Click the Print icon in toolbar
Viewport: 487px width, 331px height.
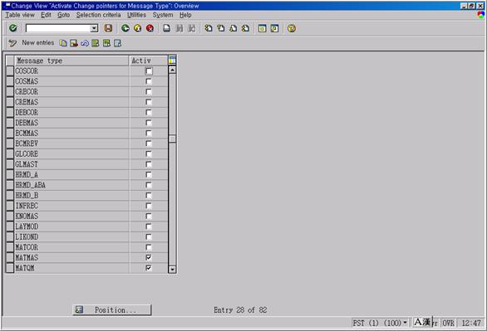(x=167, y=28)
